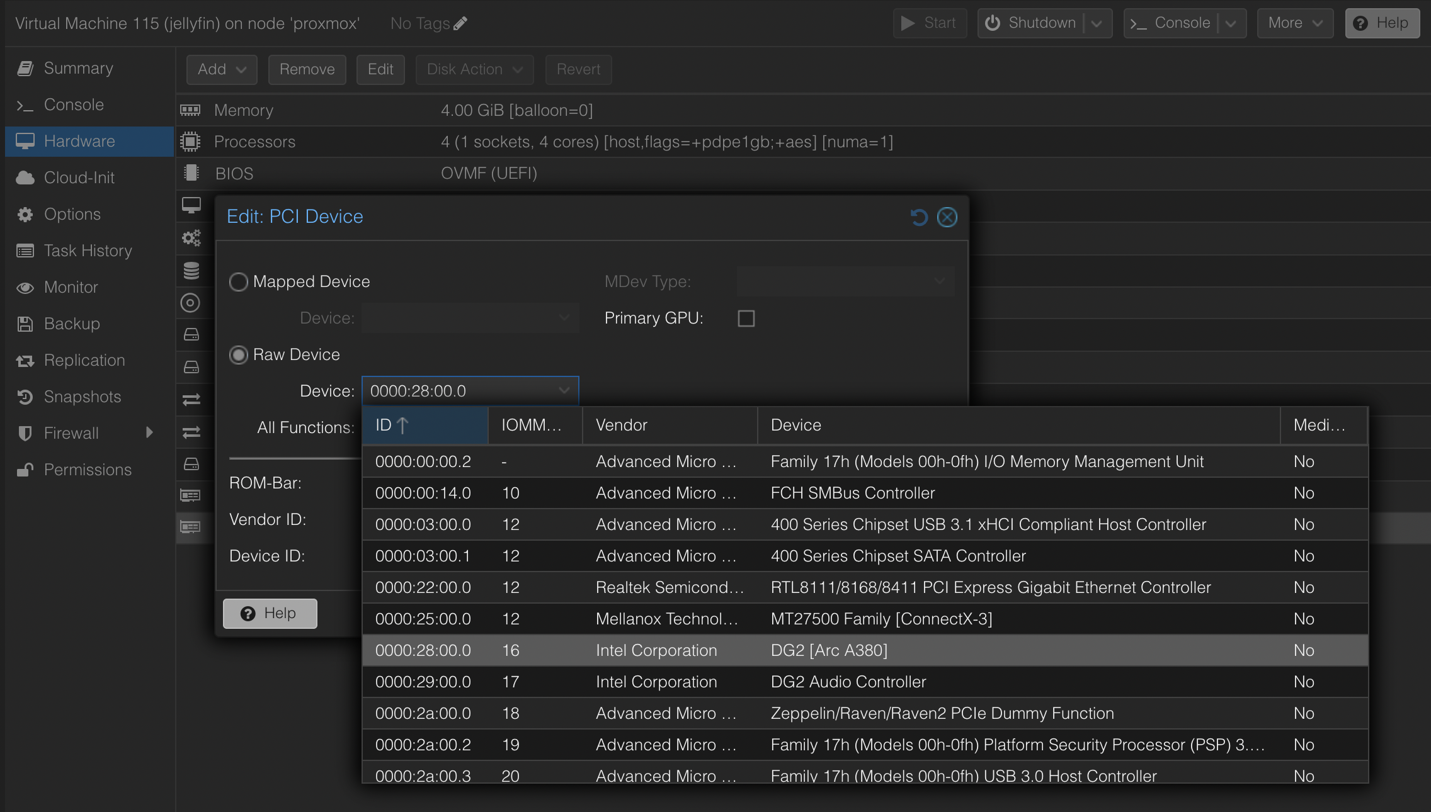Sort by the Vendor column header
Screen dimensions: 1431x812
(670, 425)
